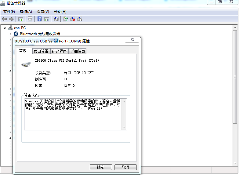Click Device Manager tree scroll-up arrow

coord(235,27)
